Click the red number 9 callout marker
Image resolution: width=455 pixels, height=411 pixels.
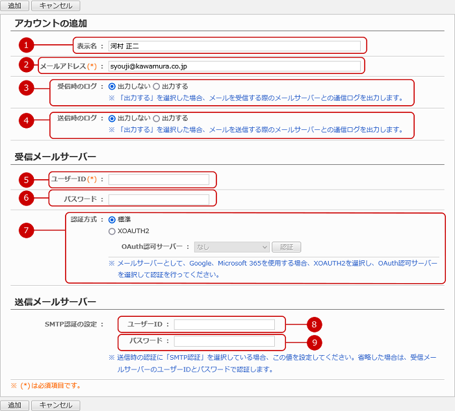click(x=313, y=342)
